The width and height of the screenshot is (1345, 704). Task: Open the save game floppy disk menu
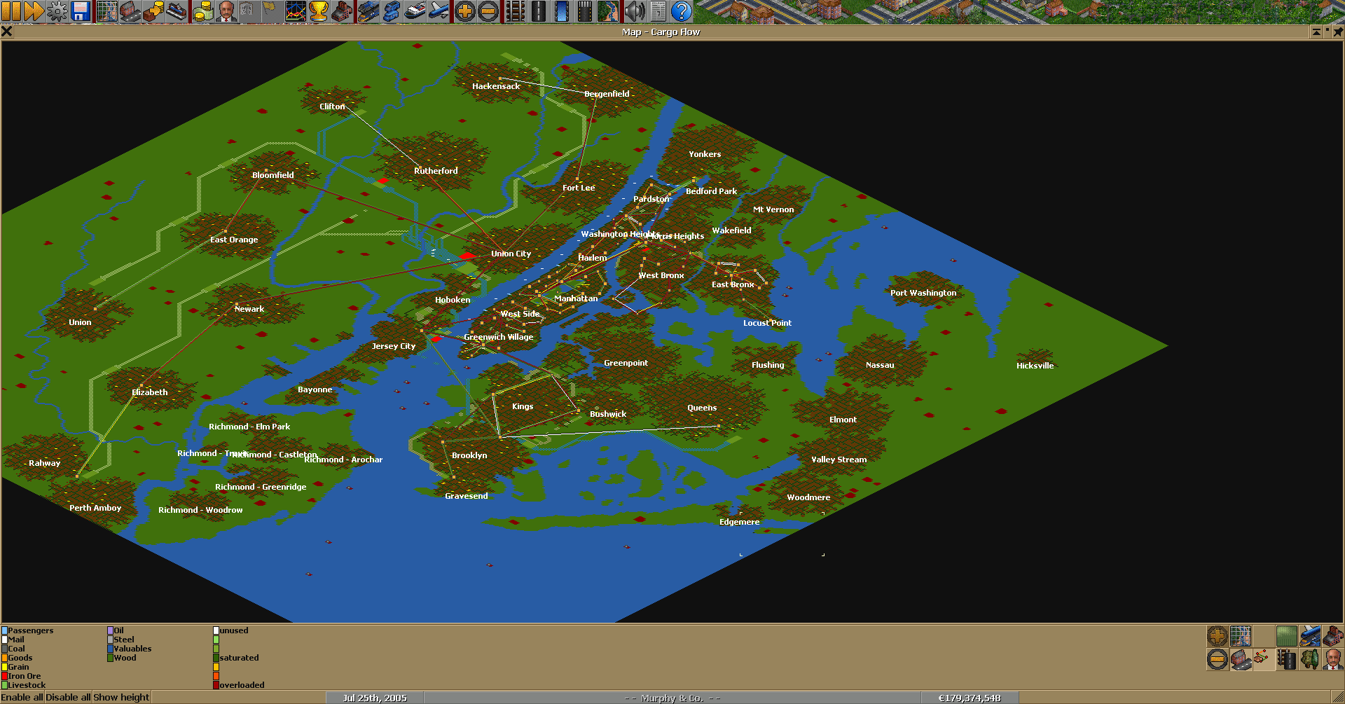[x=81, y=11]
